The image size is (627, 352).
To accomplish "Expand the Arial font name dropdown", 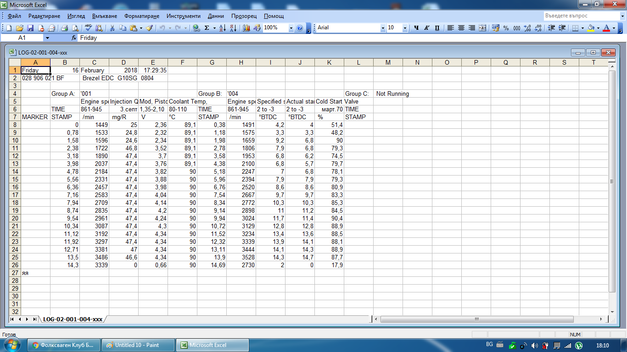I will coord(383,28).
